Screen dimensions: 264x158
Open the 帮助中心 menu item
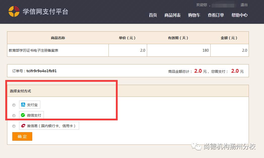(239, 15)
